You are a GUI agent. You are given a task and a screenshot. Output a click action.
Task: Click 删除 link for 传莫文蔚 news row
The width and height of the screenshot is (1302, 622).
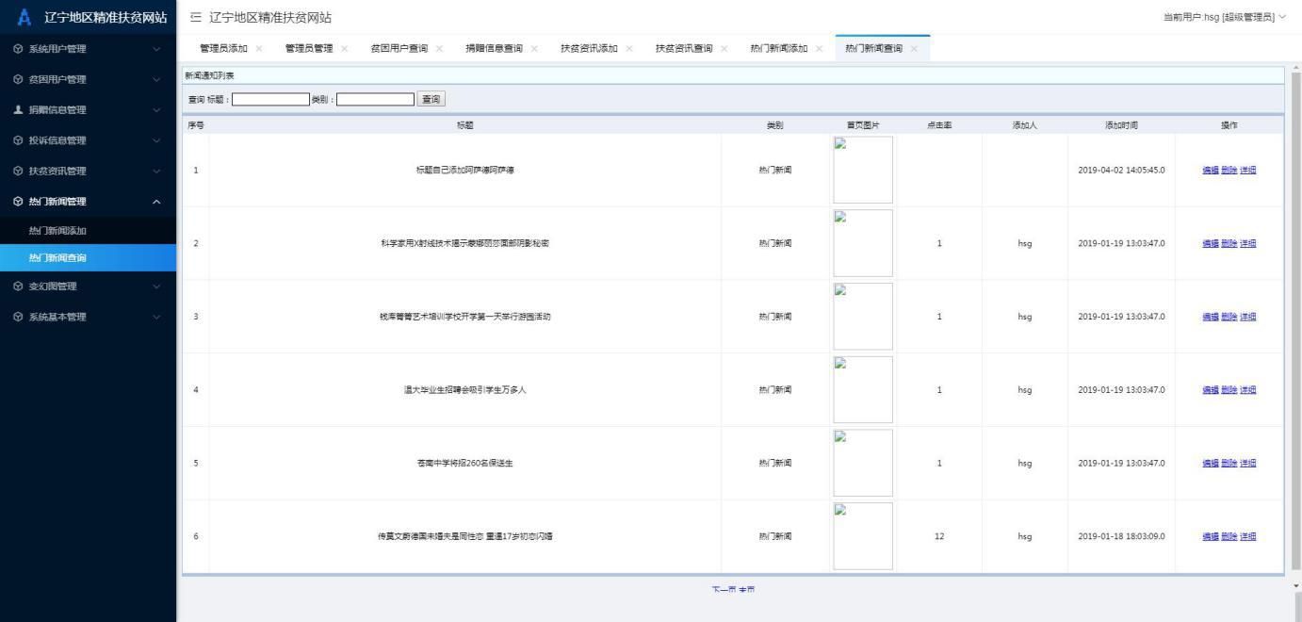(x=1229, y=536)
